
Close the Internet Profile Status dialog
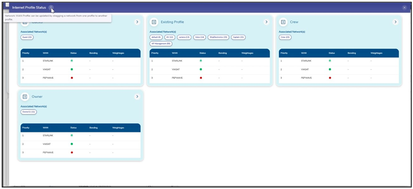pos(404,8)
